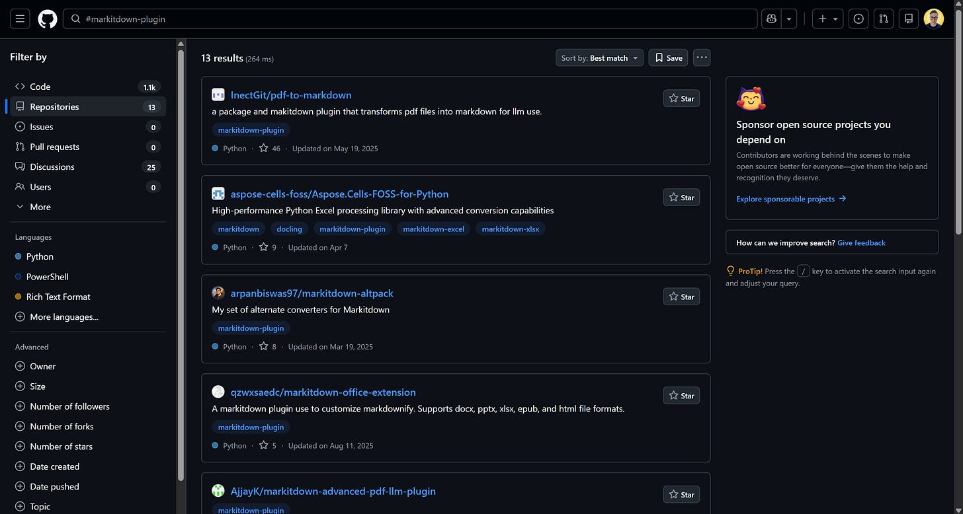View pull requests icon in header
Viewport: 963px width, 514px height.
[884, 18]
